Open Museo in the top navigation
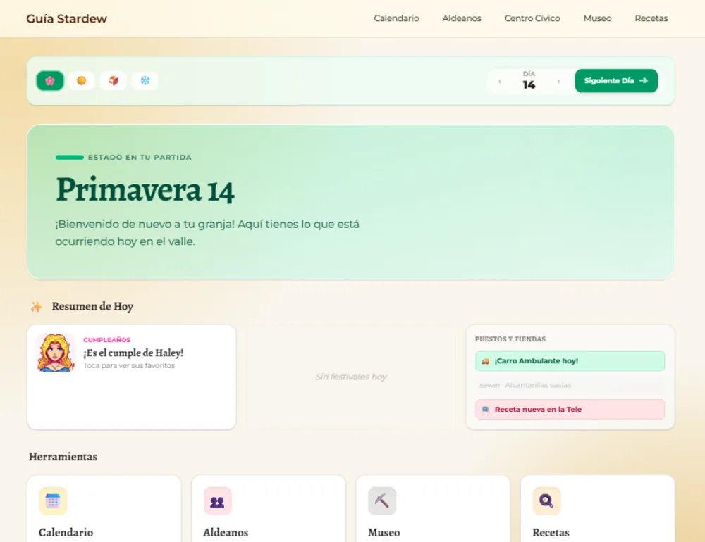 pos(597,18)
